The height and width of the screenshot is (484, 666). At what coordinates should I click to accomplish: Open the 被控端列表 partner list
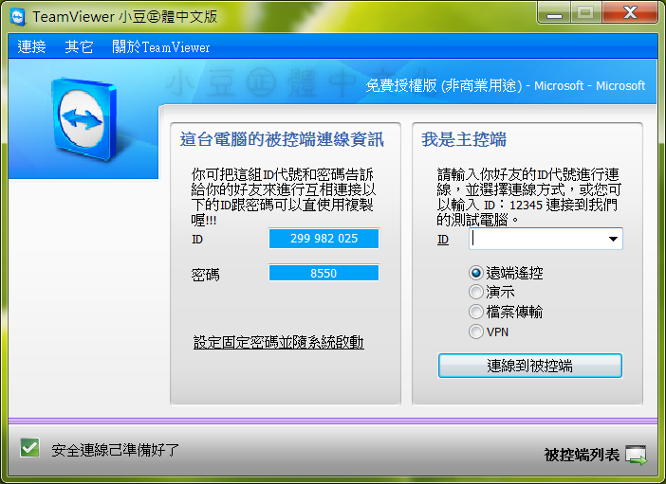pyautogui.click(x=582, y=456)
